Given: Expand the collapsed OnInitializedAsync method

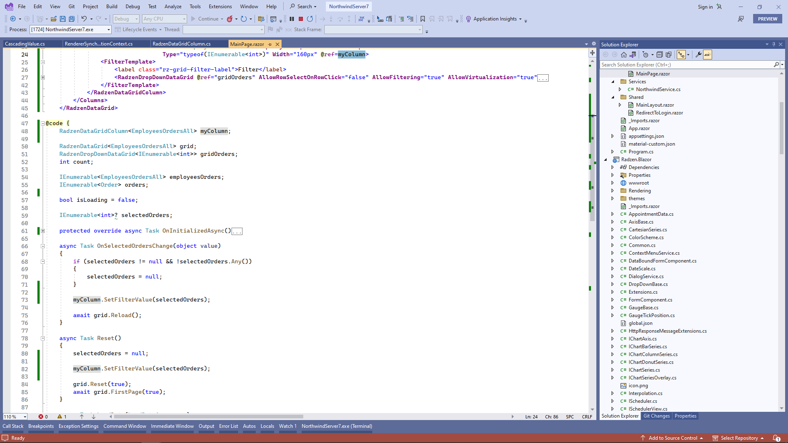Looking at the screenshot, I should [43, 231].
